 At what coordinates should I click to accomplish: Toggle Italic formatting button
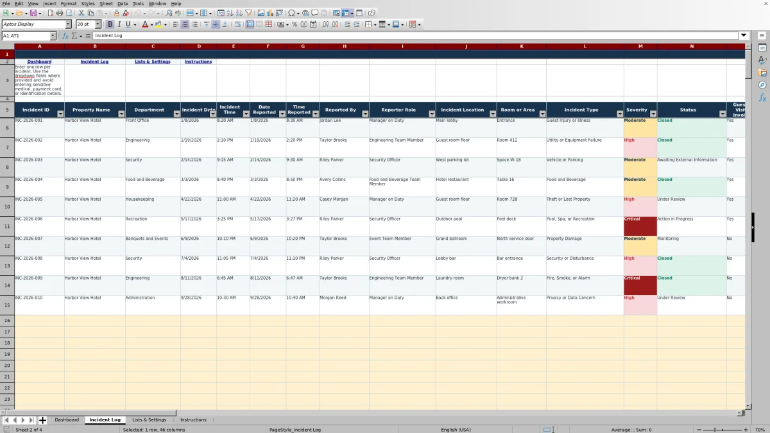119,24
